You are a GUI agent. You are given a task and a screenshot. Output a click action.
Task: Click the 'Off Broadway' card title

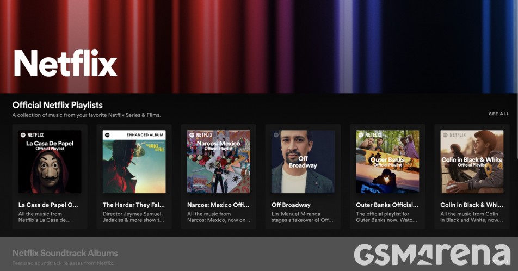point(291,205)
